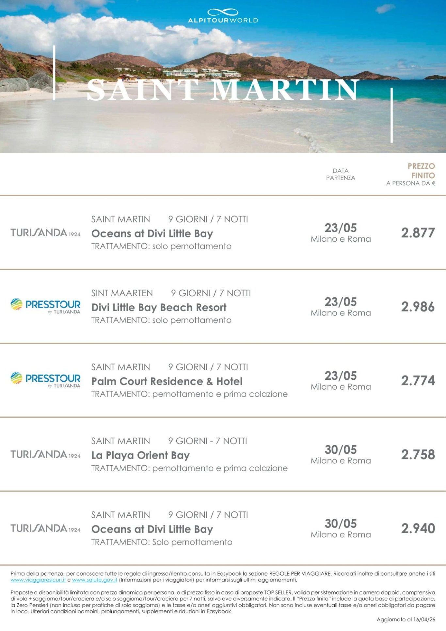Click the 2.774 price

point(418,380)
